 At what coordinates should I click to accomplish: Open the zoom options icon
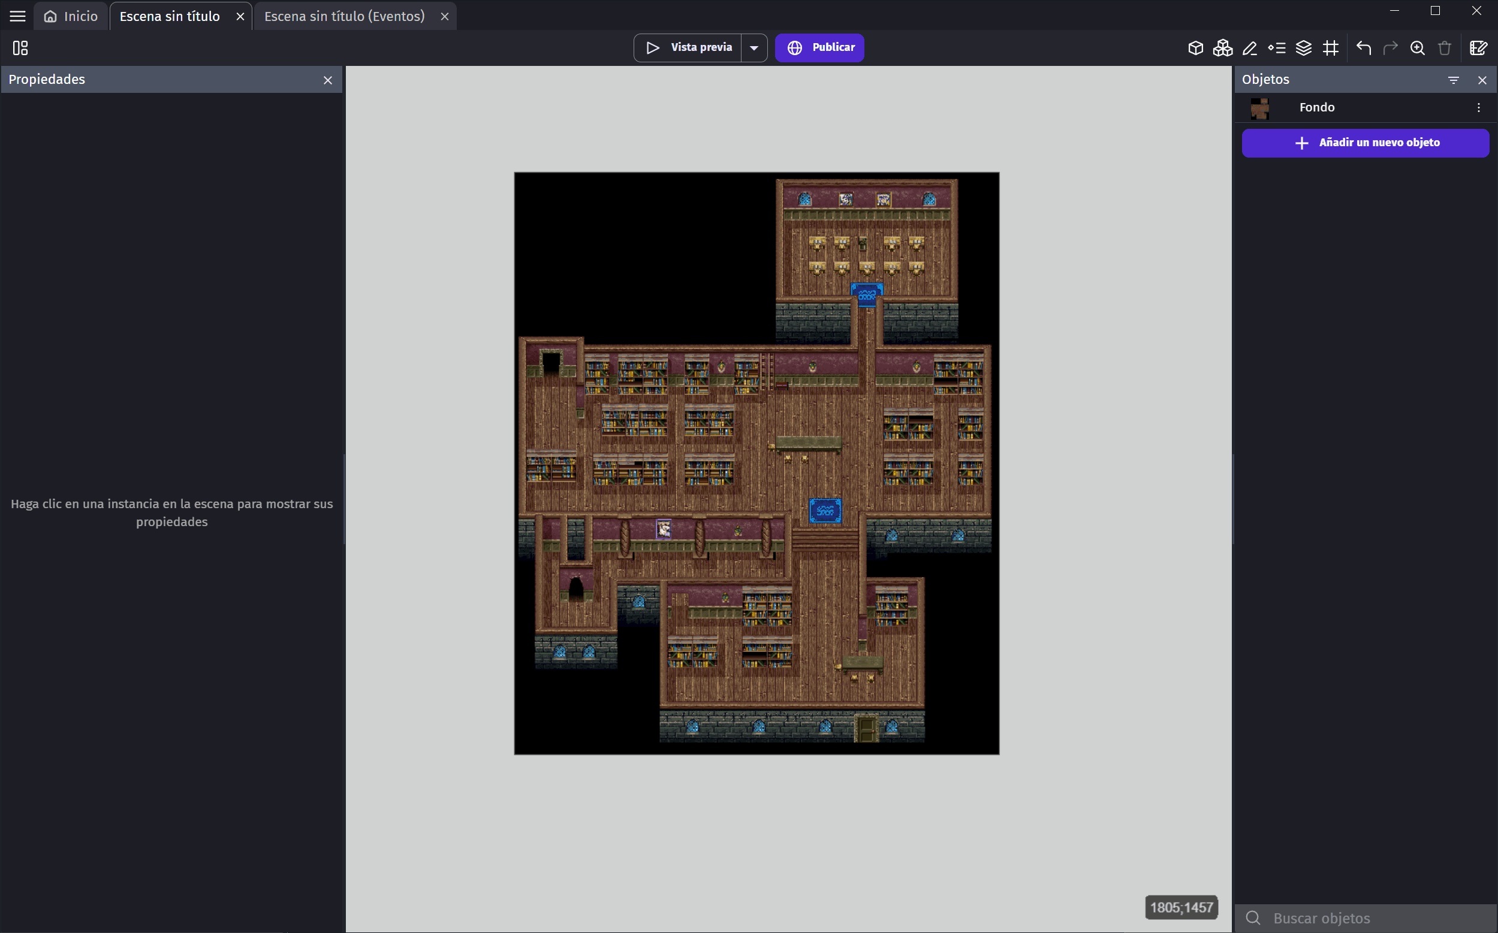tap(1418, 47)
